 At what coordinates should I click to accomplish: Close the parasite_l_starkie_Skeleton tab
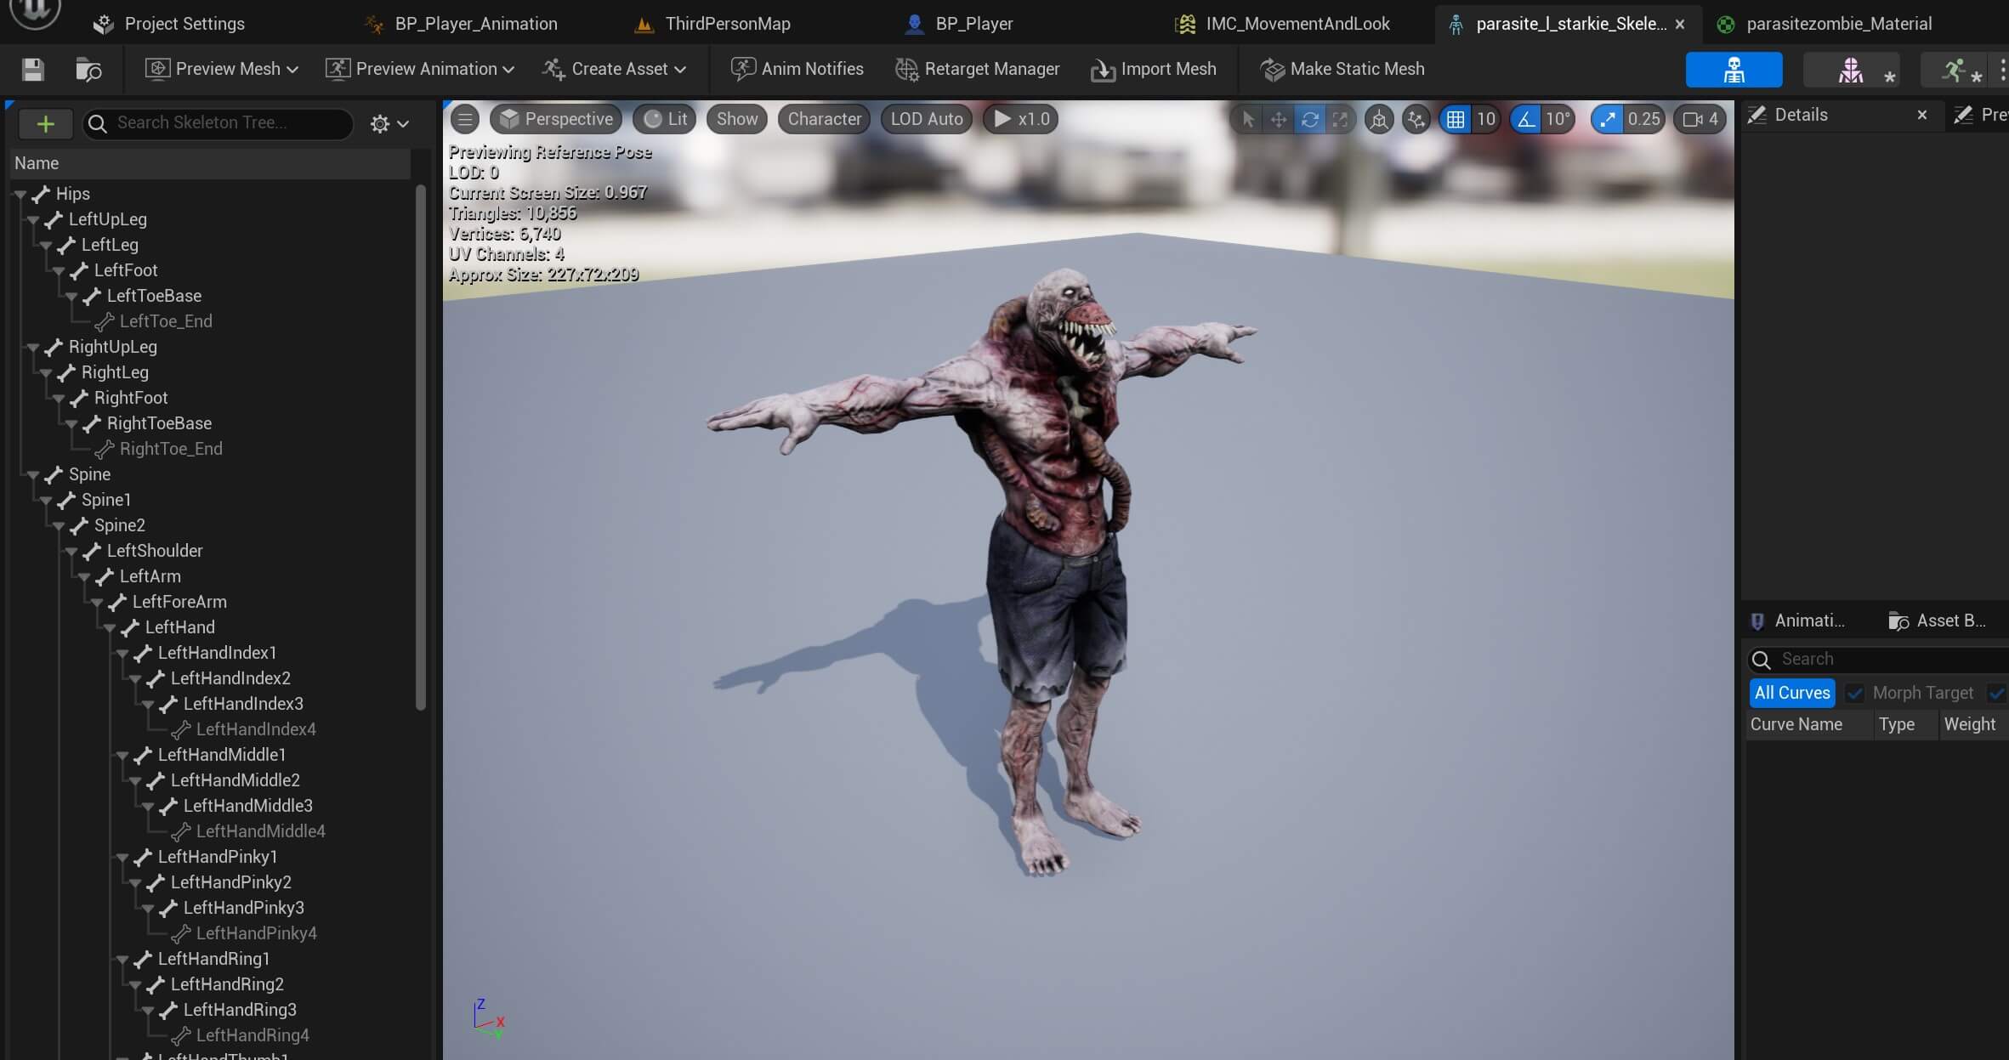(1680, 25)
